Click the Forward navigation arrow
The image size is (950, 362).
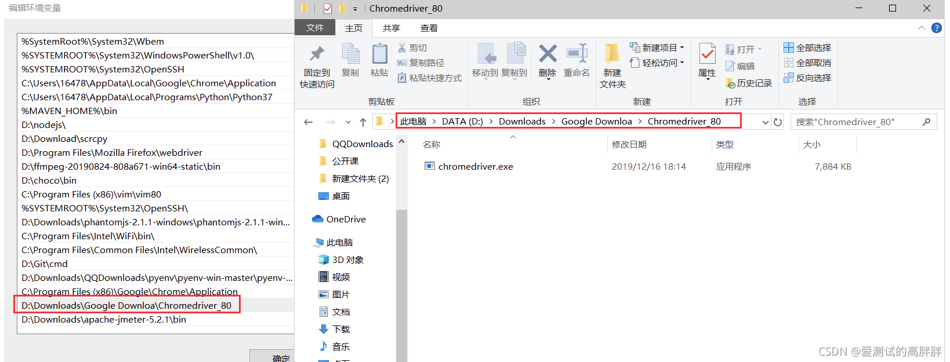click(x=331, y=122)
